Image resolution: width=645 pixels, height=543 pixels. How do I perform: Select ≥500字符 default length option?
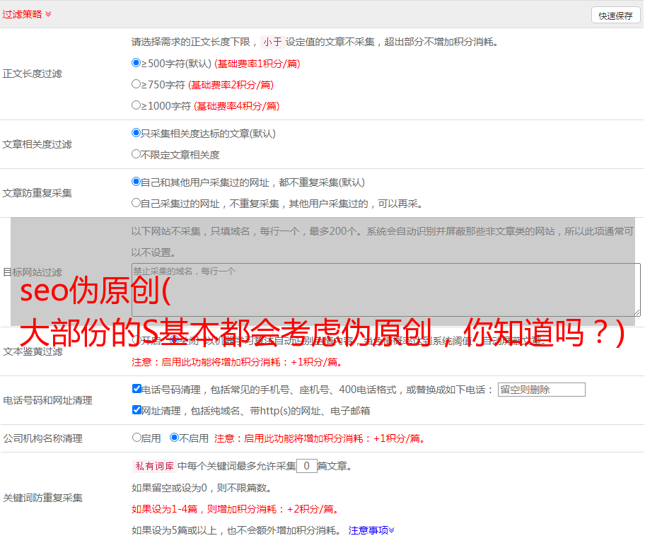pos(136,63)
